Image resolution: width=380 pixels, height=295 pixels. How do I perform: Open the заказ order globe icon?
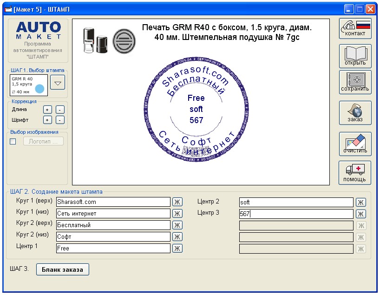pyautogui.click(x=355, y=113)
